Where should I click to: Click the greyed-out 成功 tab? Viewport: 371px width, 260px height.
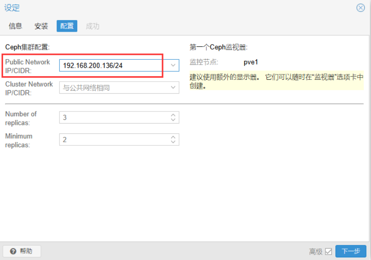click(92, 26)
